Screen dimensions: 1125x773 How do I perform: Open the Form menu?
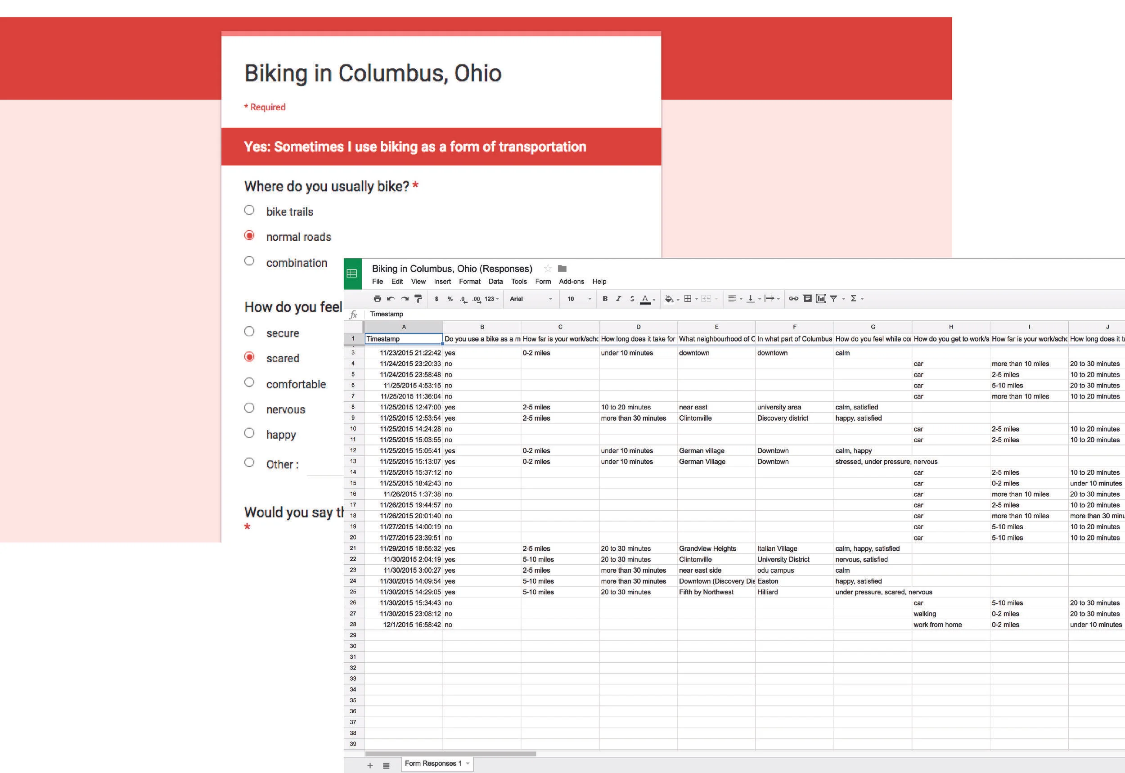coord(543,281)
